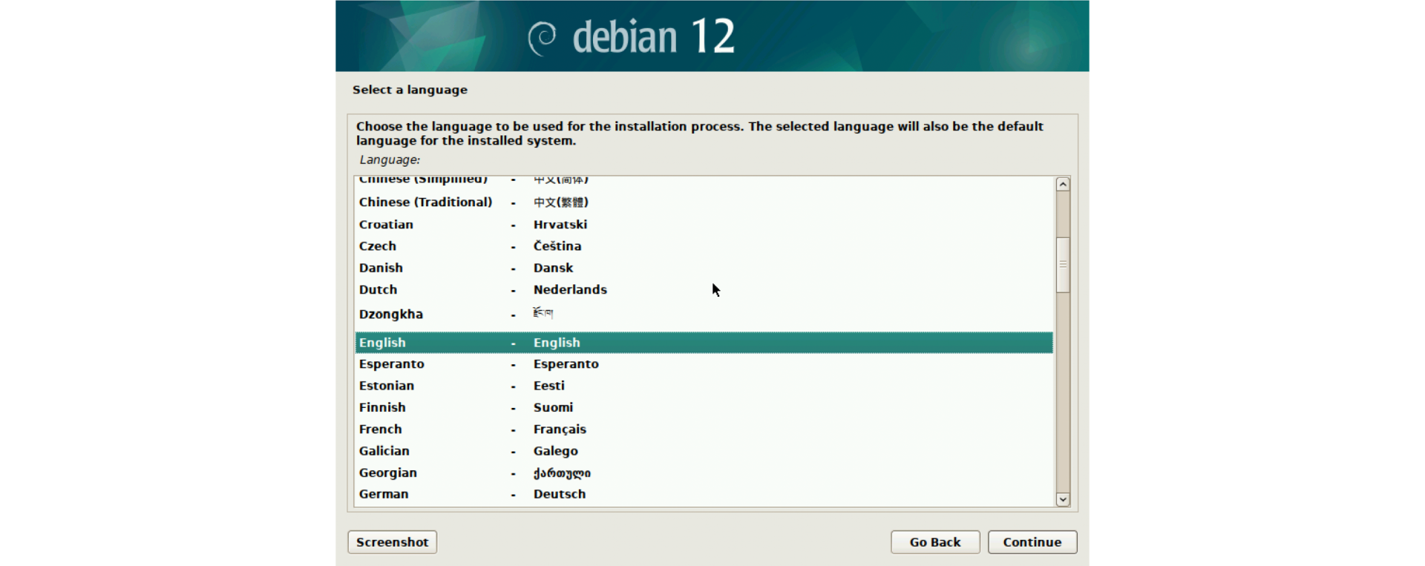Select Czech in the language list
This screenshot has width=1425, height=566.
coord(378,246)
